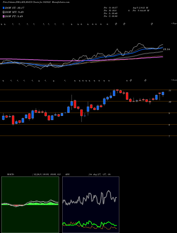This screenshot has height=233, width=177.
Task: Click price axis label 9
Action: coord(170,113)
